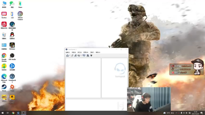205x115 pixels.
Task: Close the TeamSpeak 3 window
Action: [126, 49]
